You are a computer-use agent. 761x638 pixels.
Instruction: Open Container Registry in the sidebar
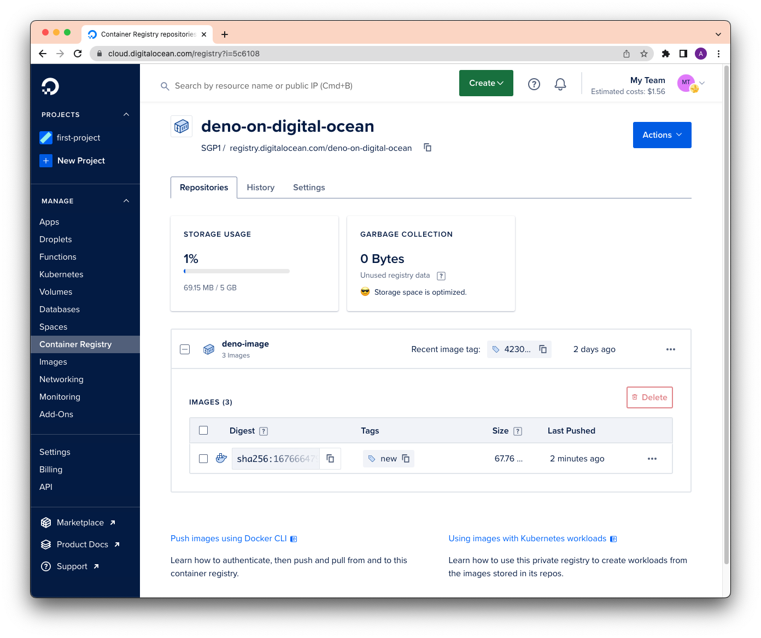click(x=75, y=344)
